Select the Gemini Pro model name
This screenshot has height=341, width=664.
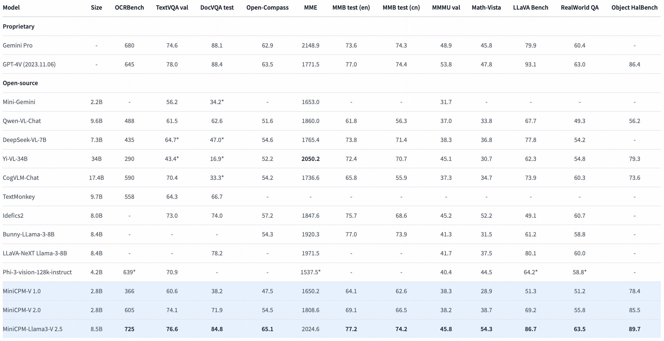click(18, 46)
